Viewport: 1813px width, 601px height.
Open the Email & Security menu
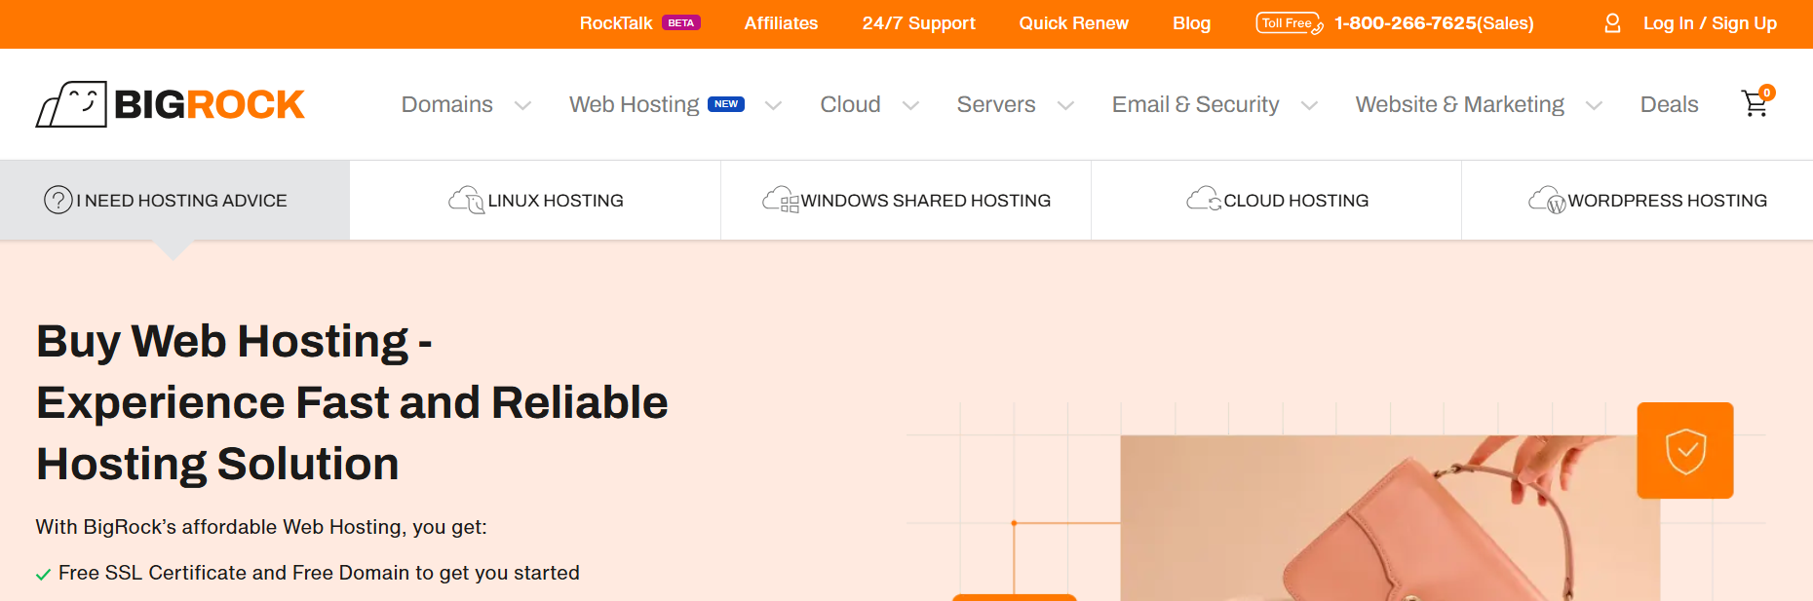[x=1196, y=104]
